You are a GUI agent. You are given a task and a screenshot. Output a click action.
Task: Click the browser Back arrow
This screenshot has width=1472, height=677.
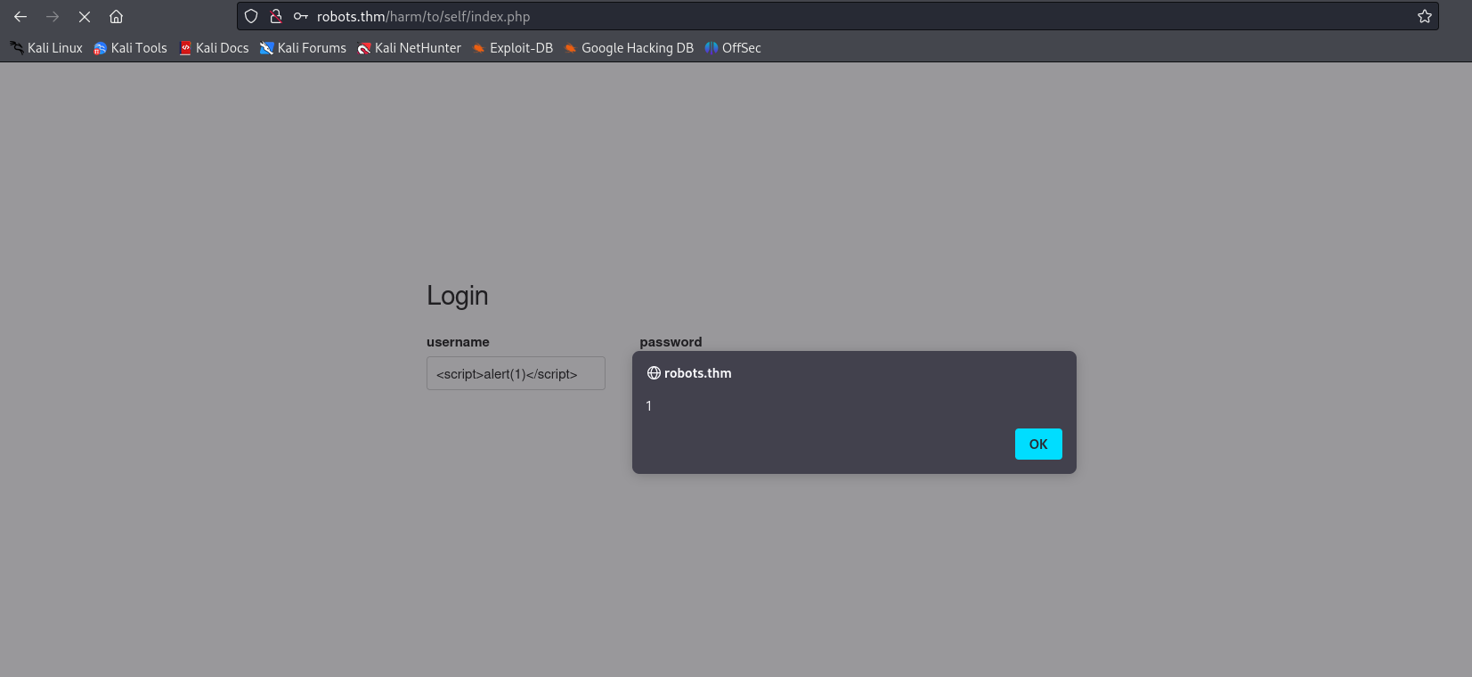tap(20, 17)
